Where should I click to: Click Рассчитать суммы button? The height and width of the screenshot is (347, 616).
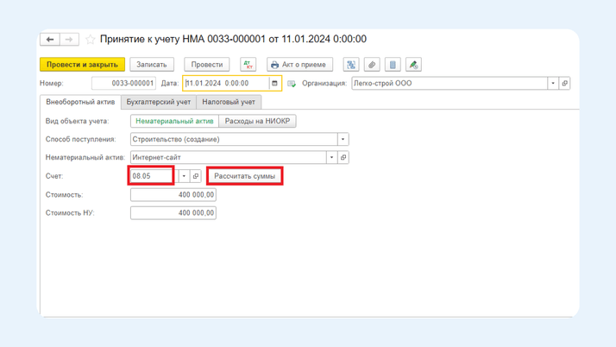(245, 176)
